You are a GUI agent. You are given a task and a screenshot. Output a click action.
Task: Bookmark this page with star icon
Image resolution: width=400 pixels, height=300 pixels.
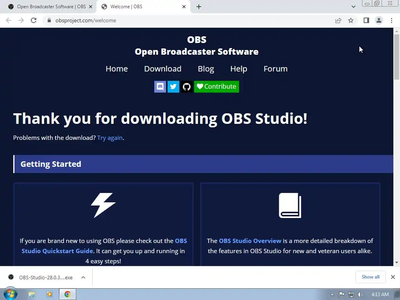tap(351, 20)
